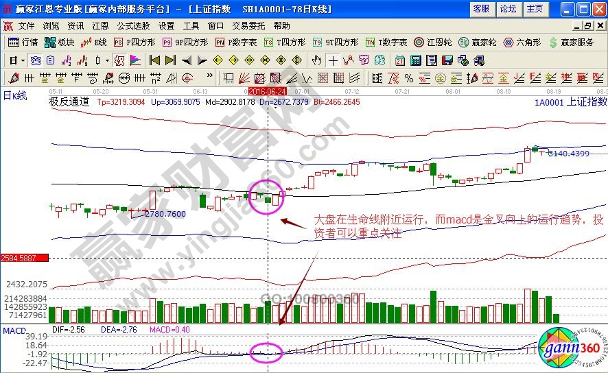Toggle the crosshair cursor tool
The width and height of the screenshot is (608, 373).
(x=333, y=60)
